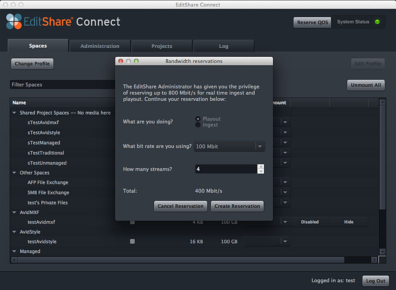This screenshot has width=396, height=290.
Task: Collapse Shared Project Spaces group
Action: pyautogui.click(x=14, y=113)
